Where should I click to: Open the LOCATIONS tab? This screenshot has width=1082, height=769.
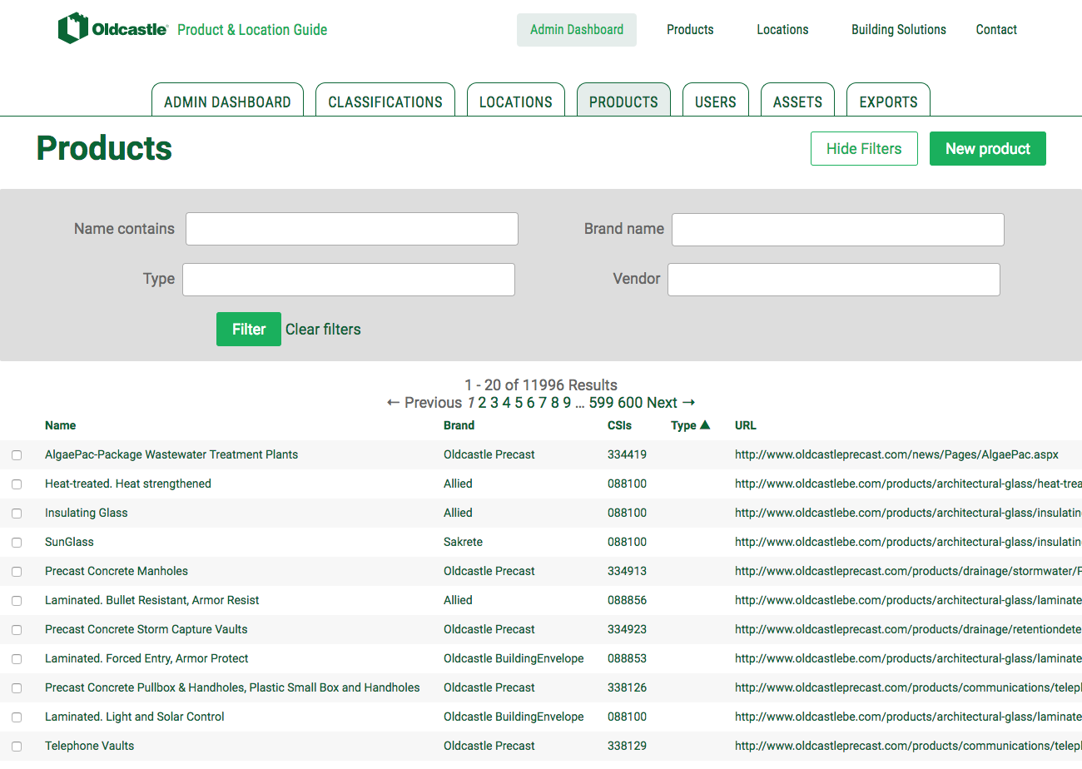516,100
